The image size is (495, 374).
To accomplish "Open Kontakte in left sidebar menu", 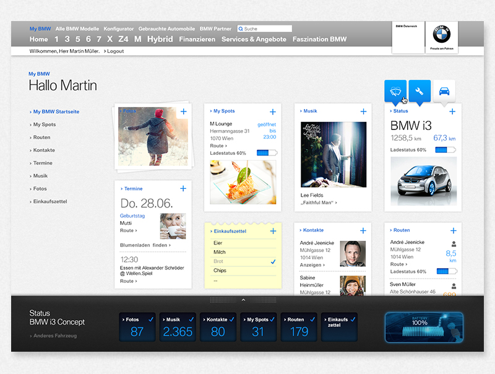I will click(x=43, y=150).
